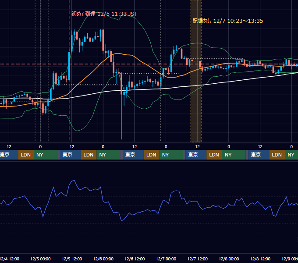The width and height of the screenshot is (298, 263).
Task: Click the NY session block starting 12/5 evening
Action: pyautogui.click(x=108, y=155)
